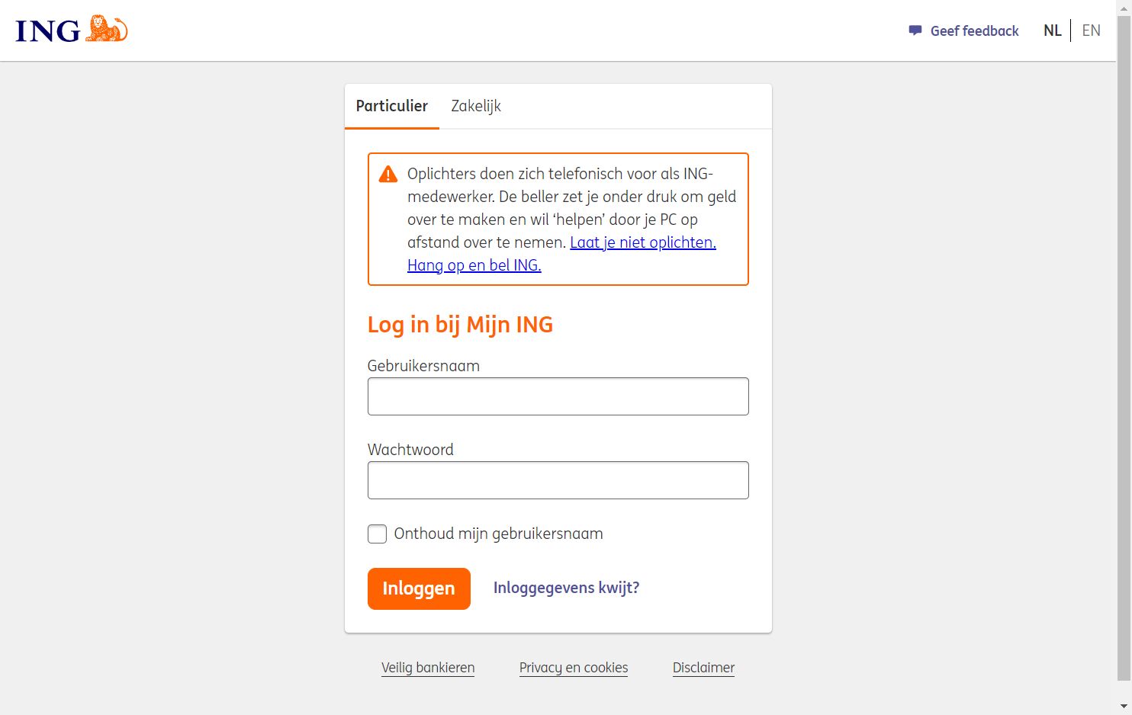Click the vertical page scrollbar
This screenshot has width=1132, height=715.
coord(1124,347)
